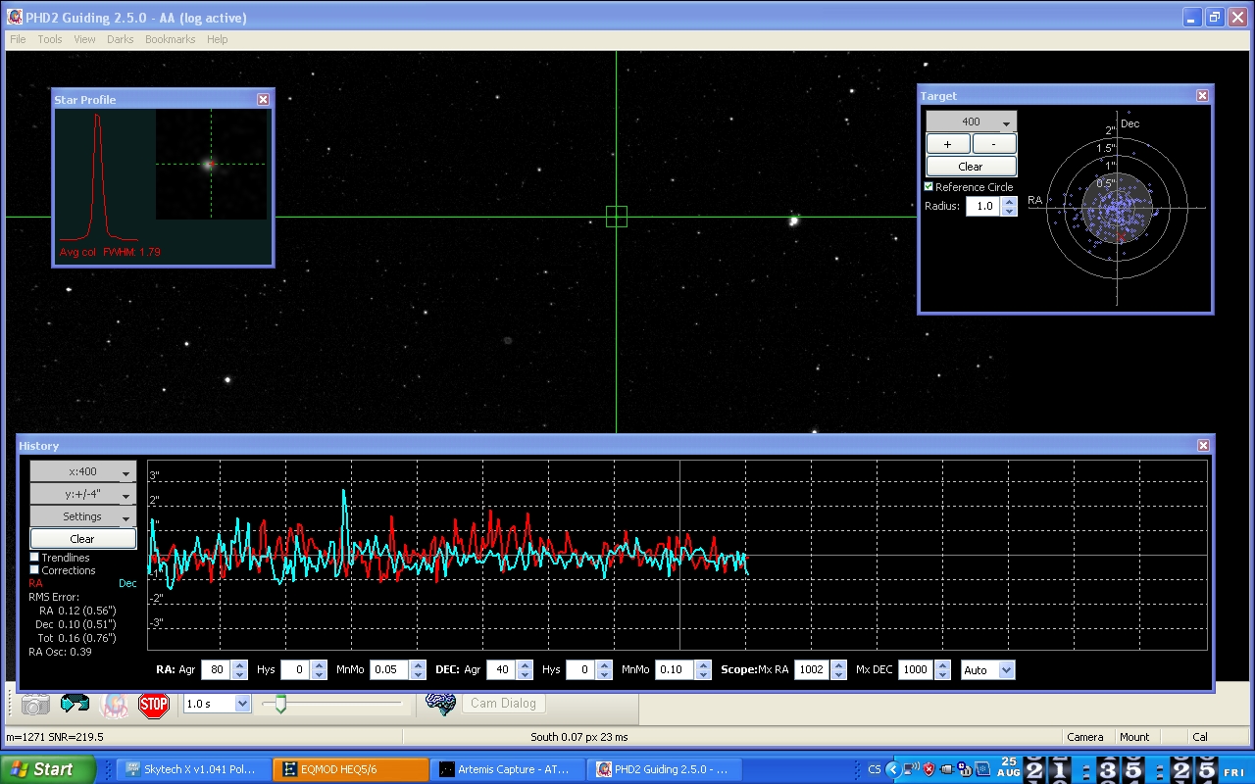Open the 1.0 s exposure dropdown

[217, 704]
